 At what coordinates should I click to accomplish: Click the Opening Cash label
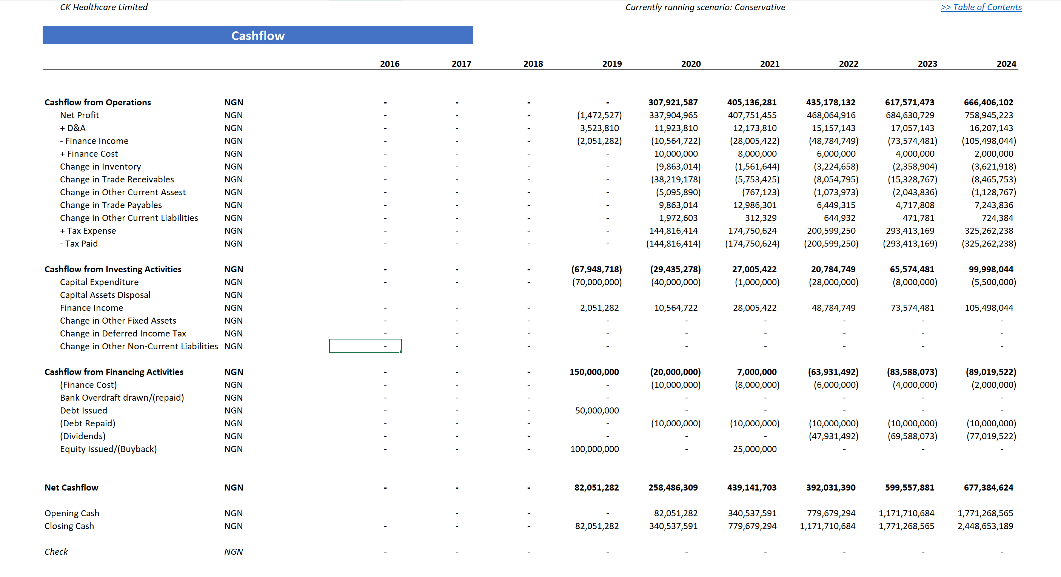tap(72, 513)
